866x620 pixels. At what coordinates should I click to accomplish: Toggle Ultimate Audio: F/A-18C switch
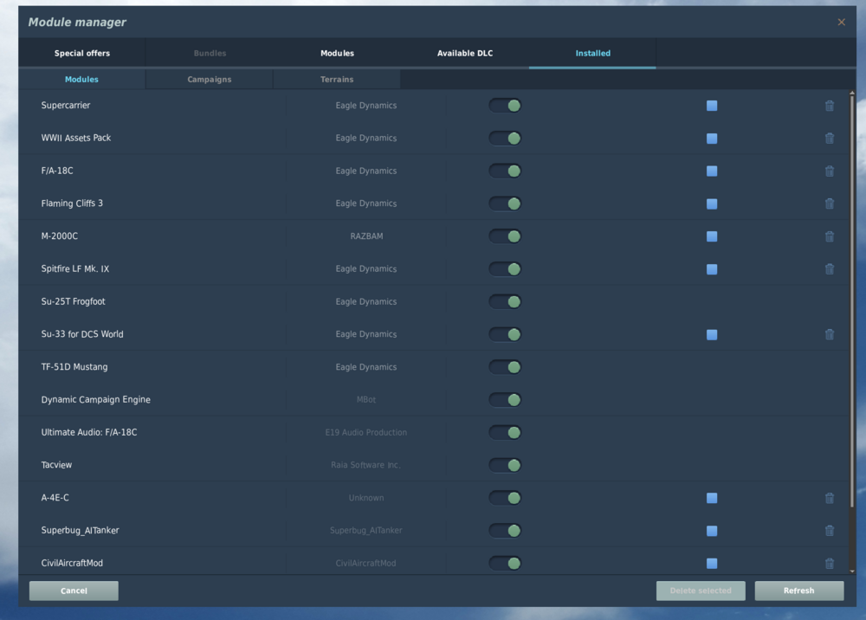(505, 432)
